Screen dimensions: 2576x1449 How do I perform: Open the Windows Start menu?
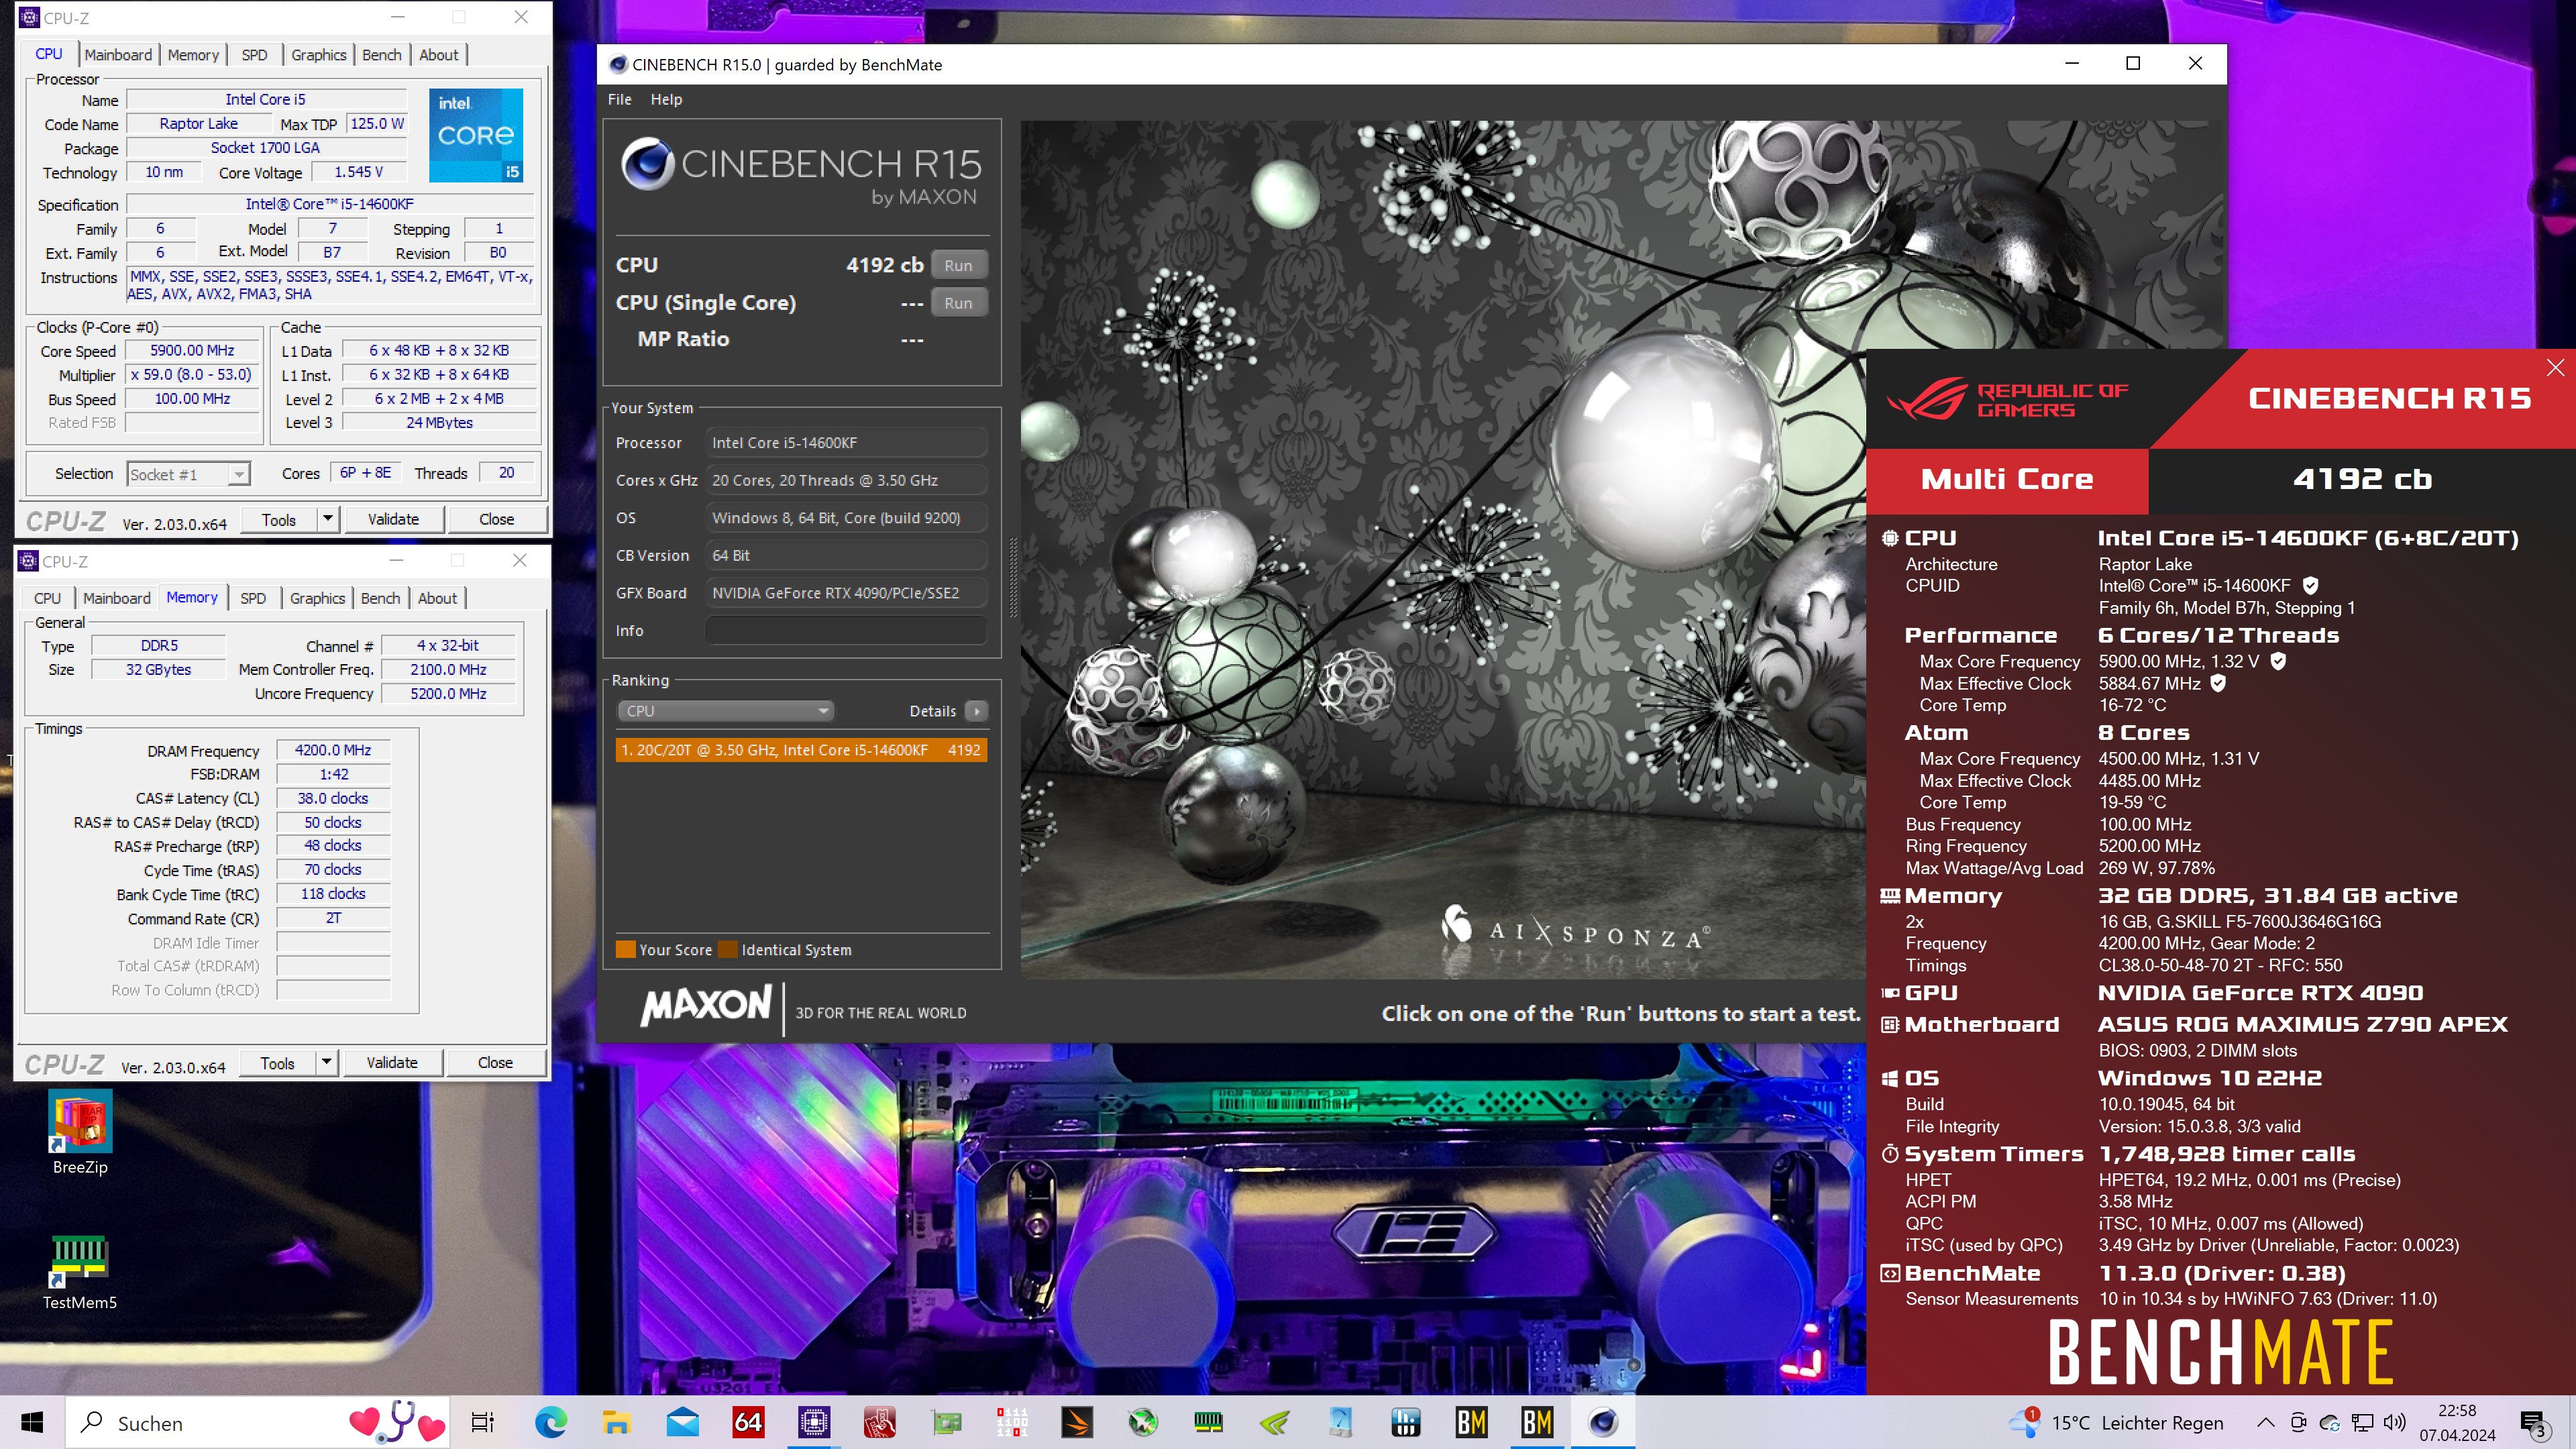click(x=32, y=1422)
